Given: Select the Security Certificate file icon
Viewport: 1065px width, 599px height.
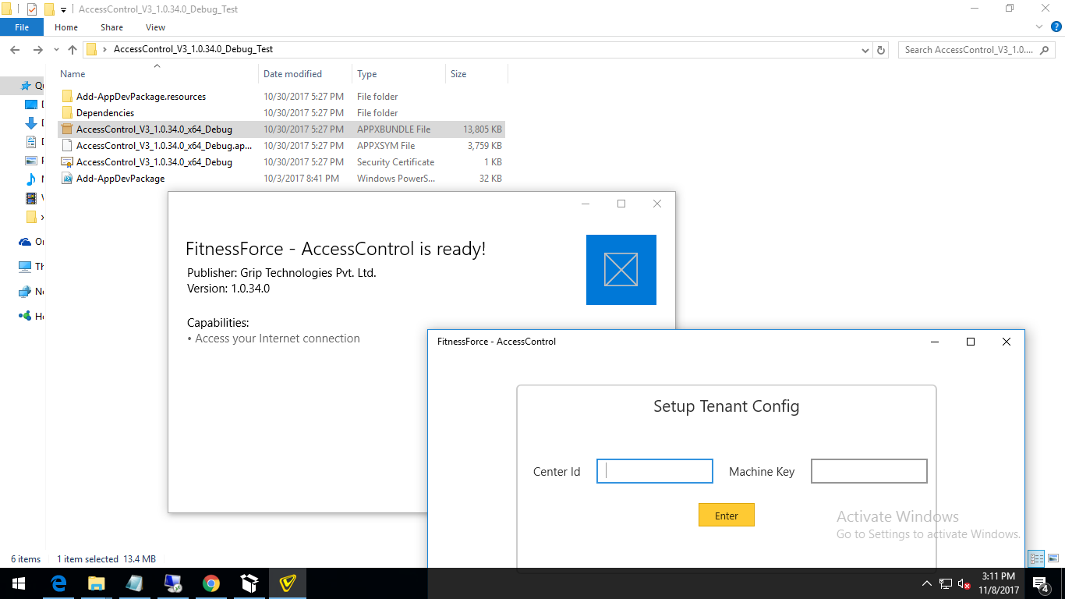Looking at the screenshot, I should tap(67, 162).
